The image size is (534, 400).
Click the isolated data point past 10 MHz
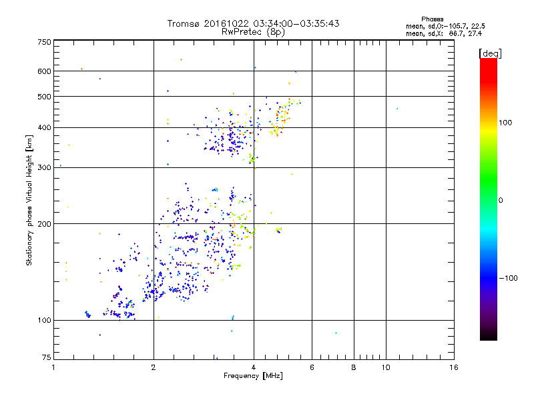point(397,109)
